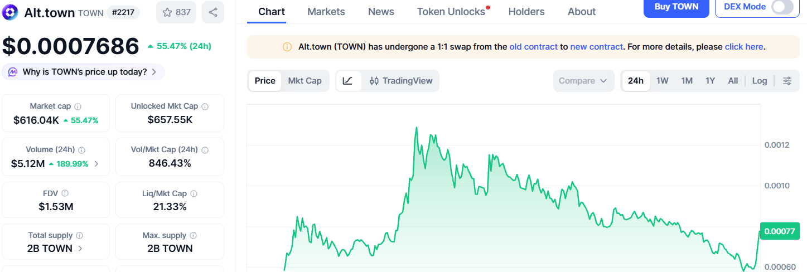Image resolution: width=807 pixels, height=272 pixels.
Task: Click info icon next to Volume (24h)
Action: click(82, 150)
